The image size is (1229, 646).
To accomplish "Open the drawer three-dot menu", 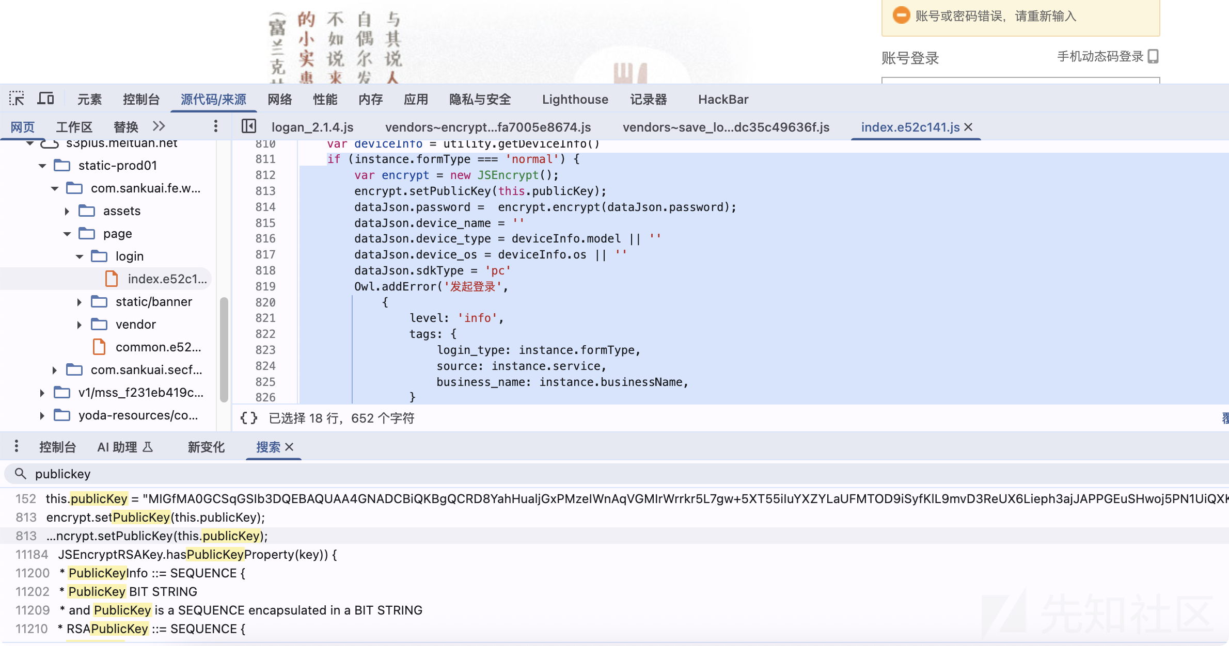I will tap(17, 446).
